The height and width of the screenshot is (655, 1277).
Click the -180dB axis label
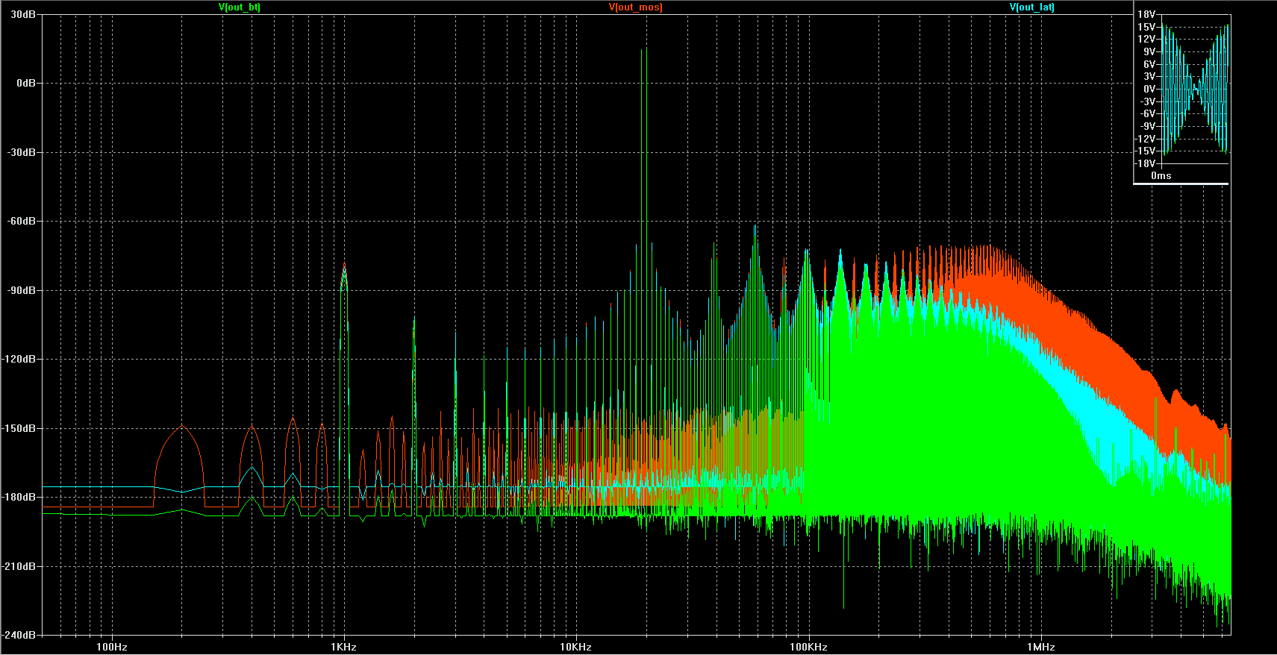19,497
